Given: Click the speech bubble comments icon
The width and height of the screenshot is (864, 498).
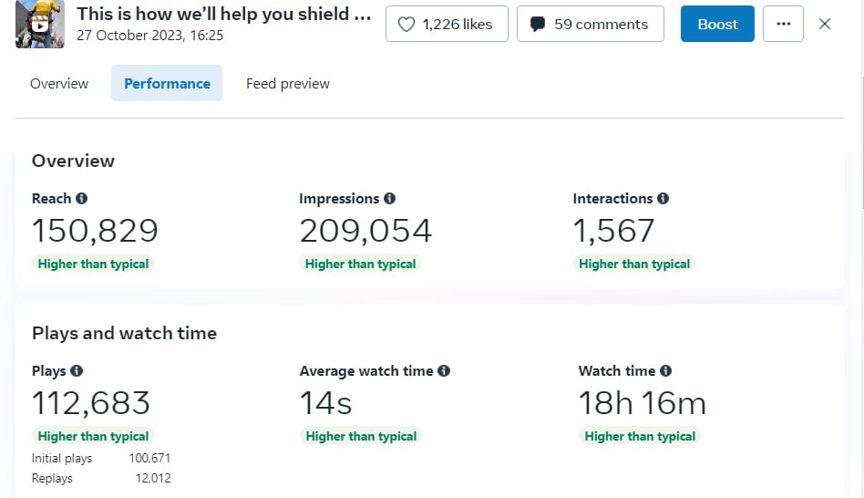Looking at the screenshot, I should point(538,25).
